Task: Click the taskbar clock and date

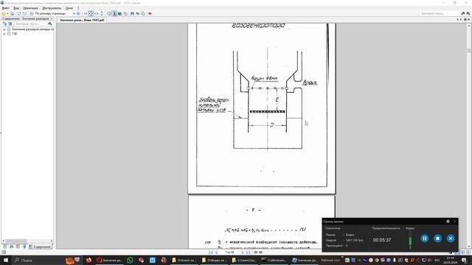Action: tap(450, 260)
